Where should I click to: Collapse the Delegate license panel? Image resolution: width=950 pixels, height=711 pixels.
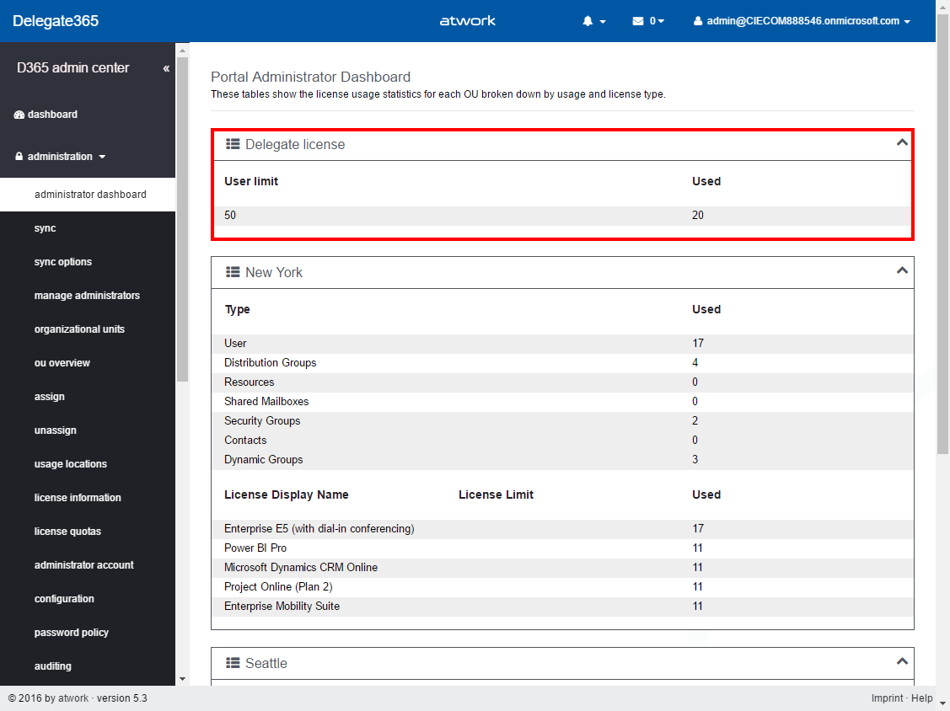coord(902,143)
